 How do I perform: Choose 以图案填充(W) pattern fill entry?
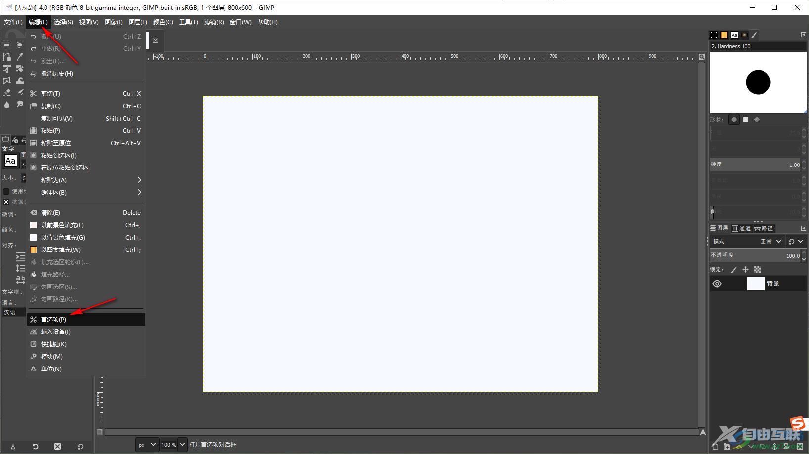coord(86,249)
